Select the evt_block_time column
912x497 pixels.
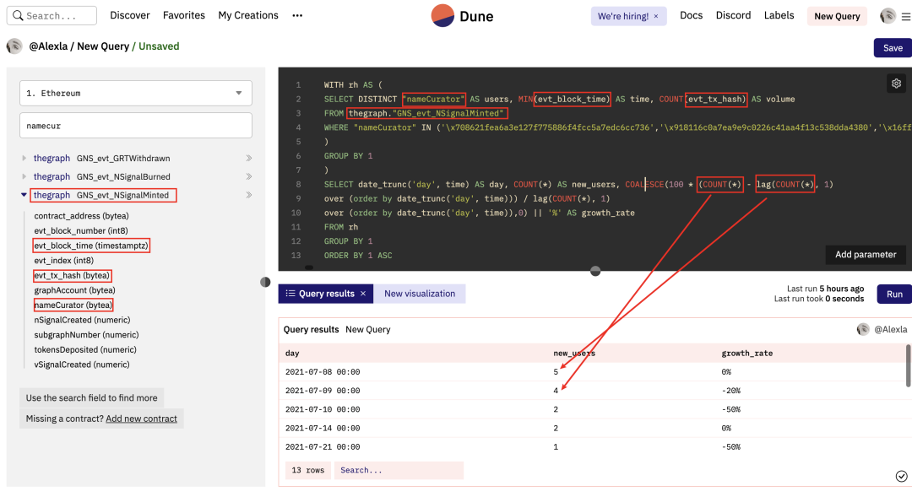pyautogui.click(x=91, y=246)
